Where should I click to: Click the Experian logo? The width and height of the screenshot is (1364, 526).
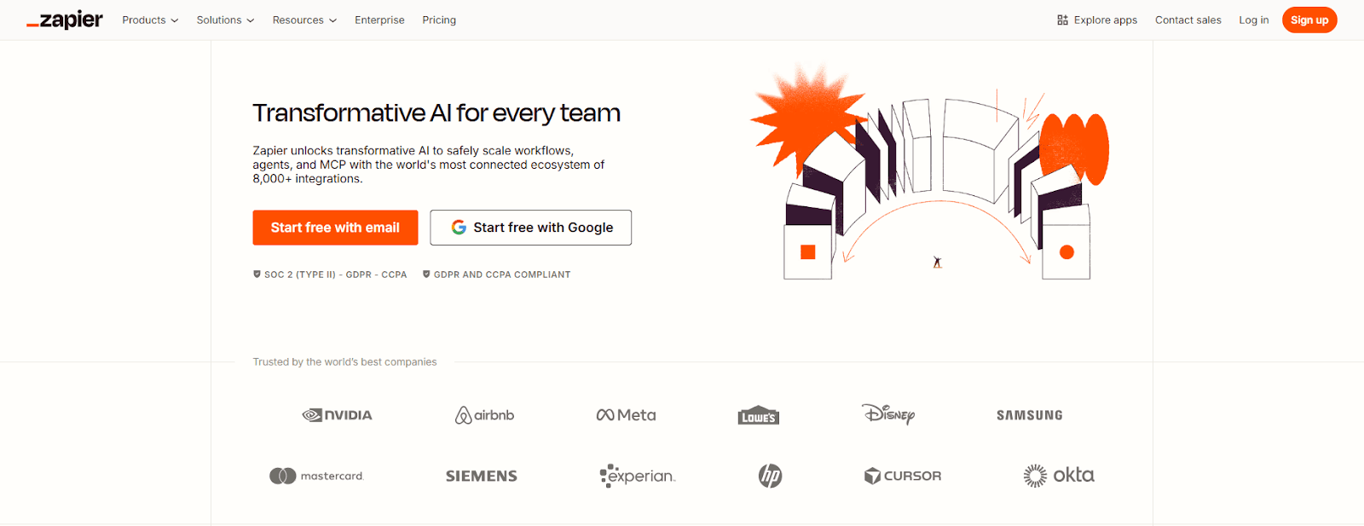pyautogui.click(x=637, y=476)
